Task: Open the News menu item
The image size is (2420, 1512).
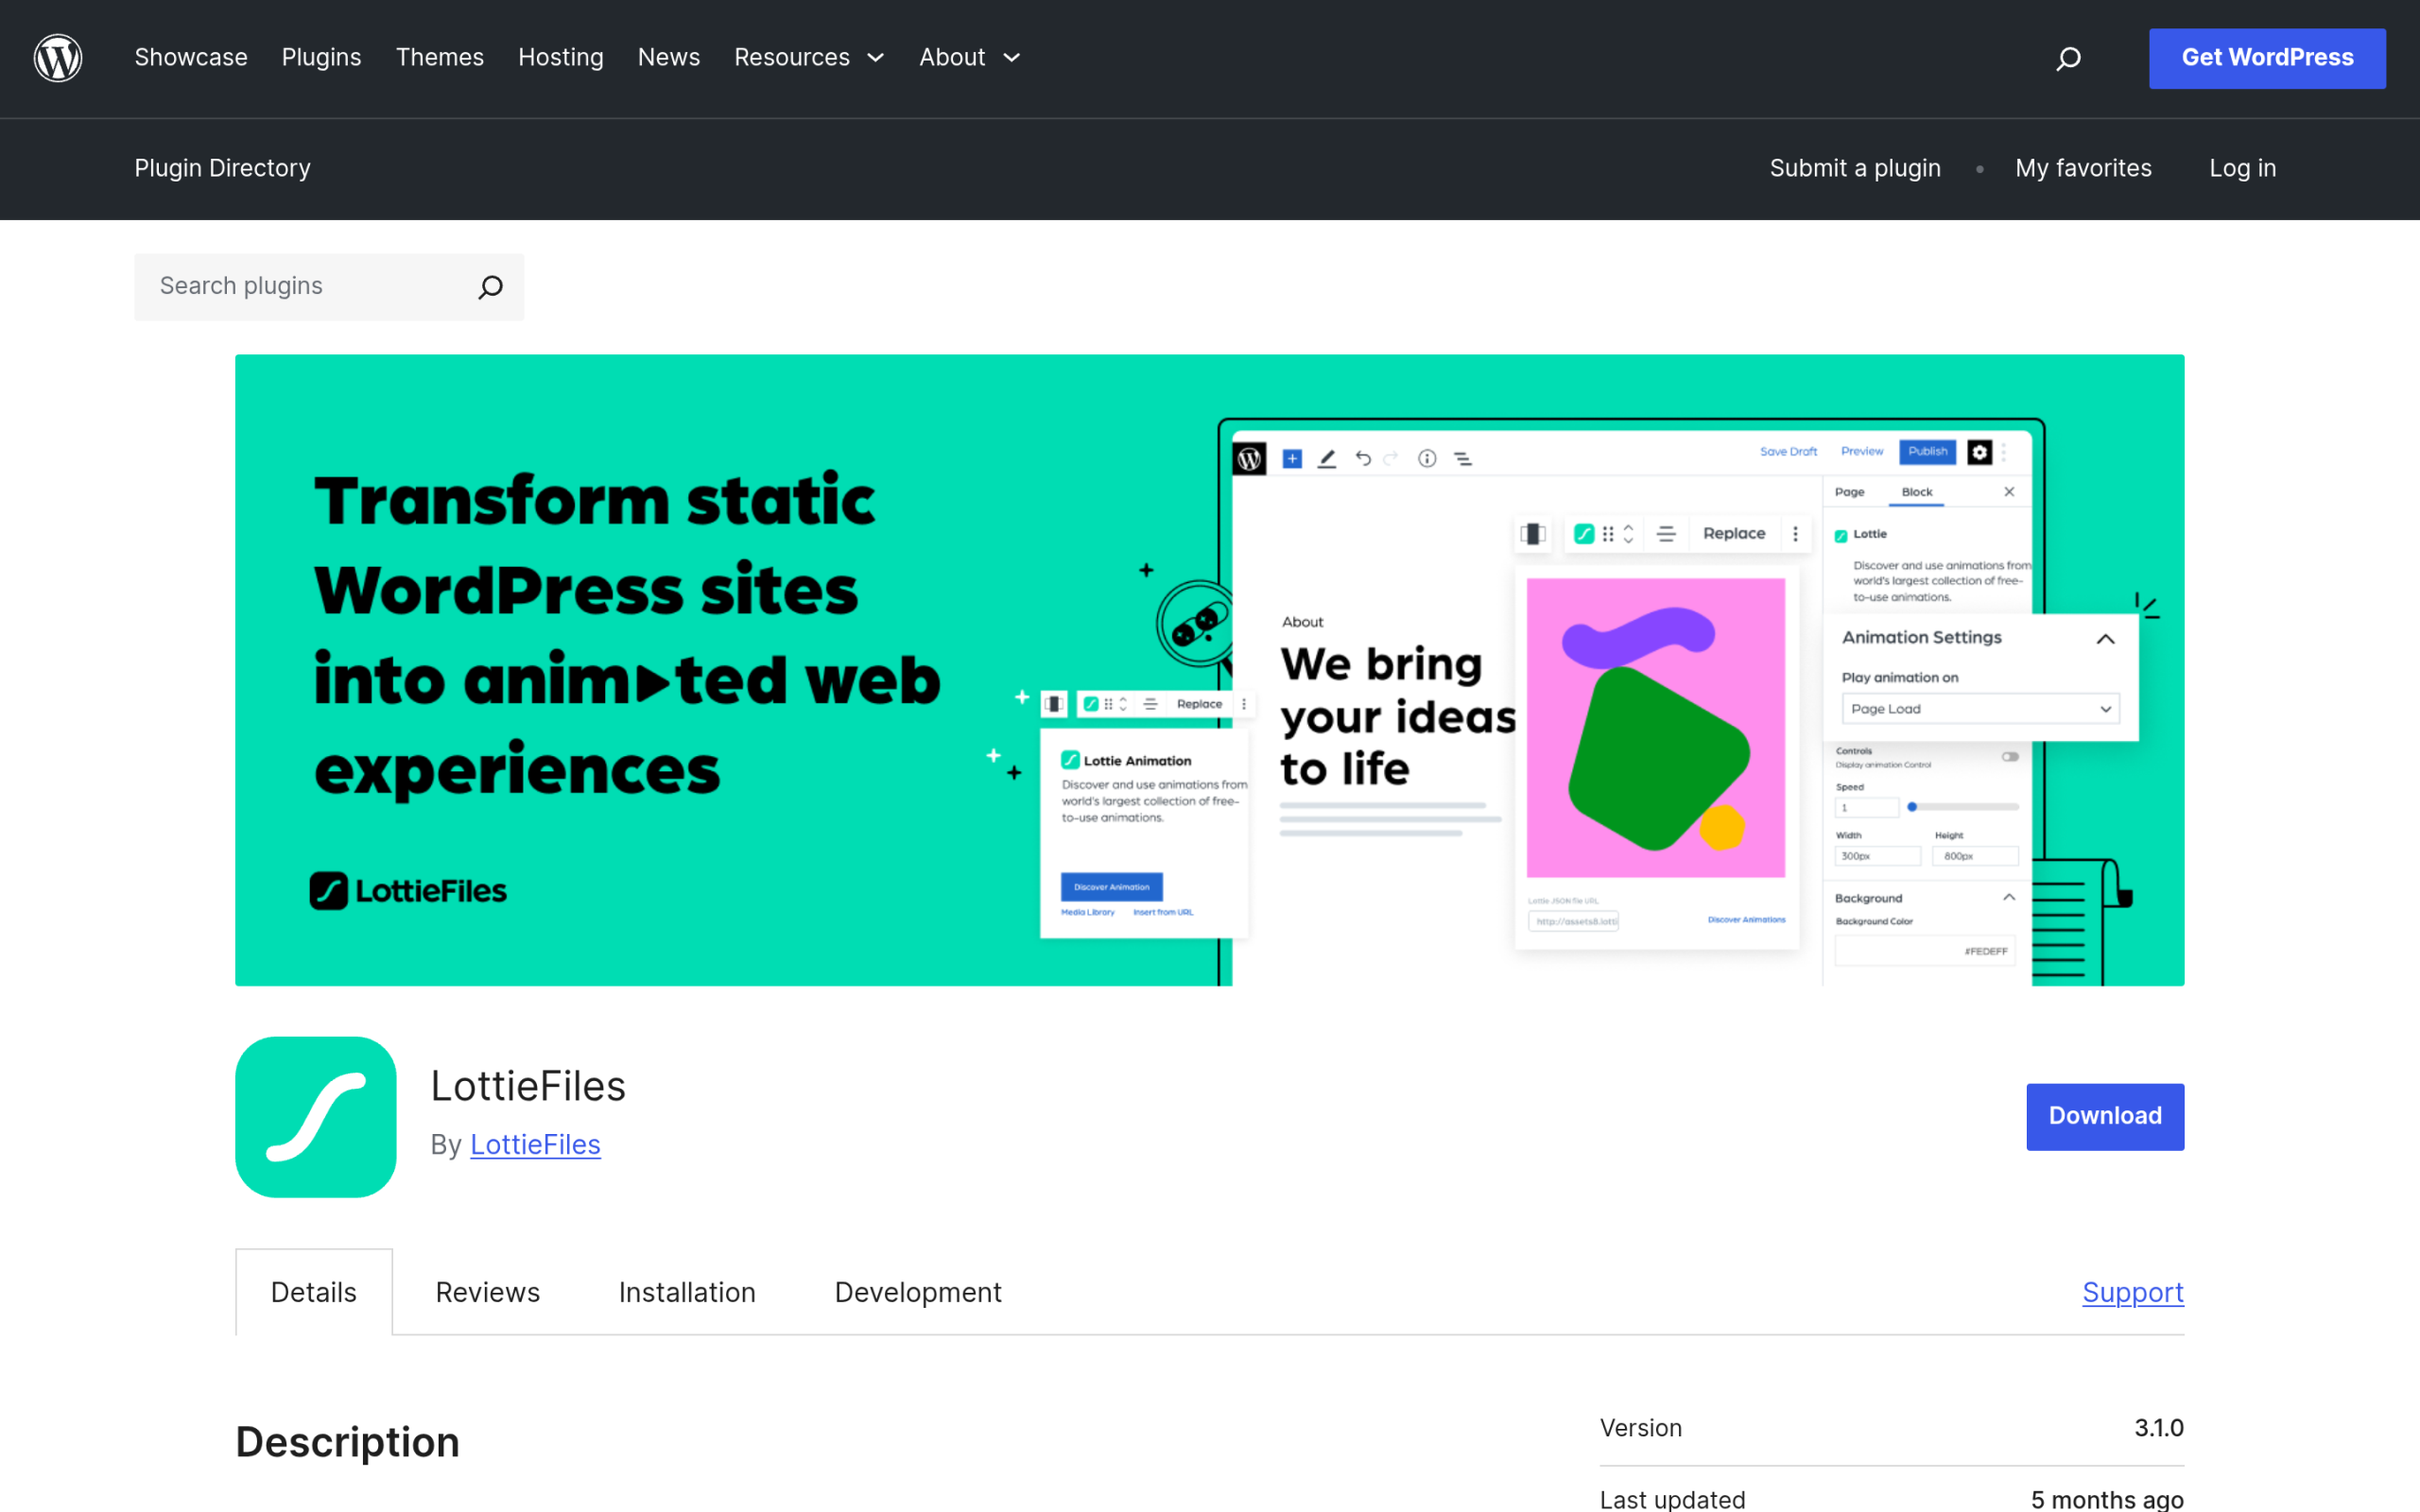Action: (x=669, y=58)
